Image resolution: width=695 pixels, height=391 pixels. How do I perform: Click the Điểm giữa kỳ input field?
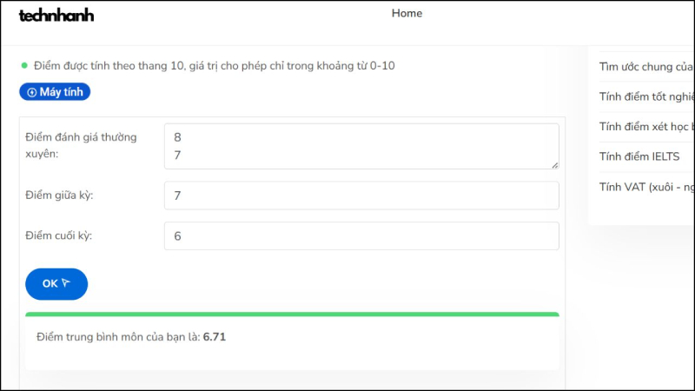coord(361,195)
